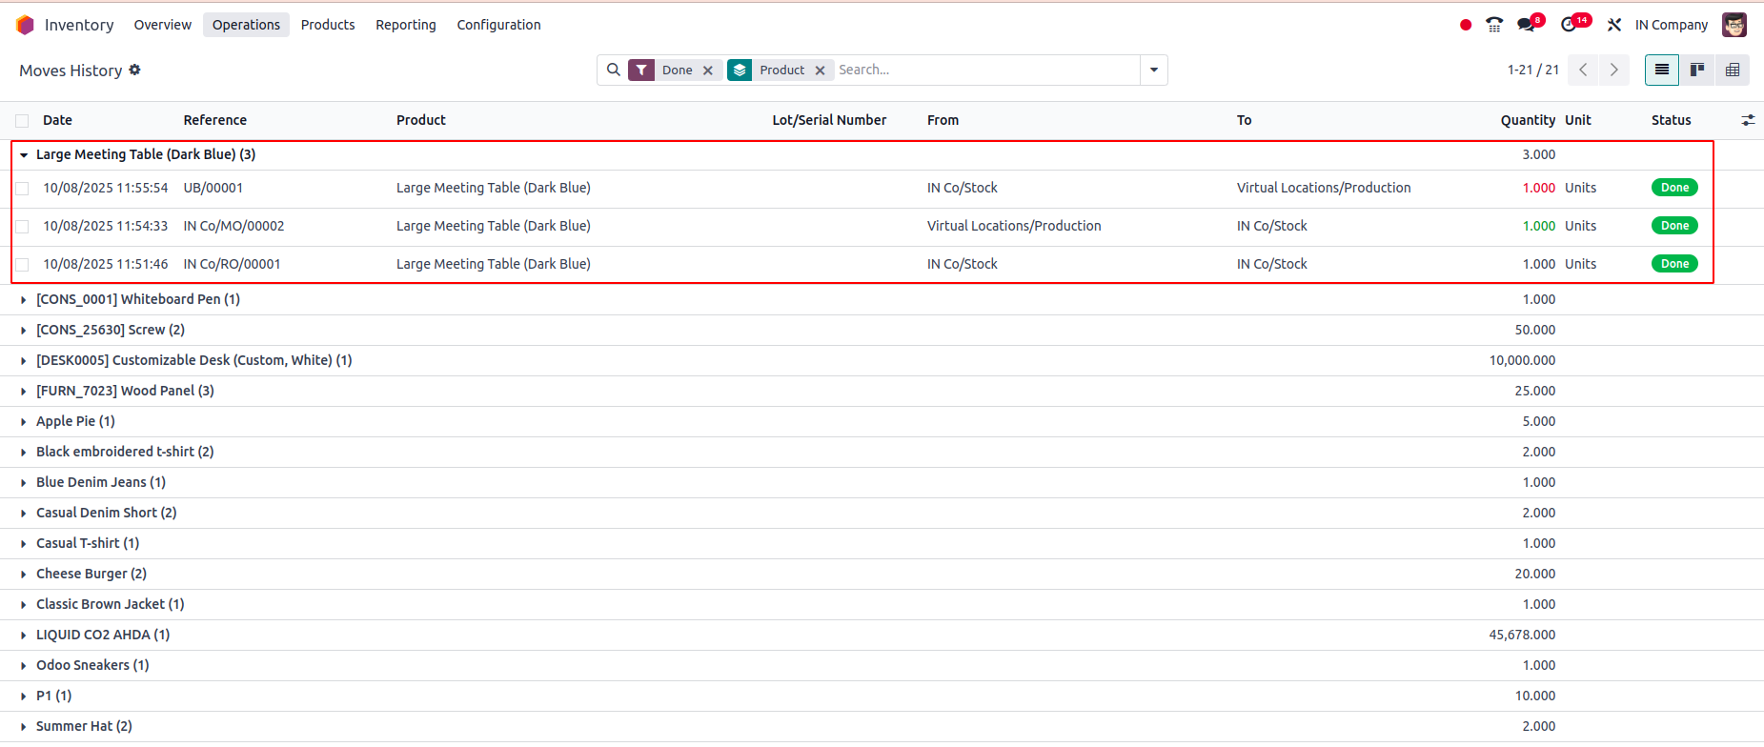
Task: Go to next page of records
Action: [1613, 70]
